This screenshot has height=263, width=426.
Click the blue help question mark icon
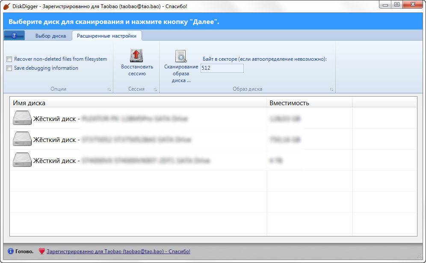pyautogui.click(x=14, y=35)
